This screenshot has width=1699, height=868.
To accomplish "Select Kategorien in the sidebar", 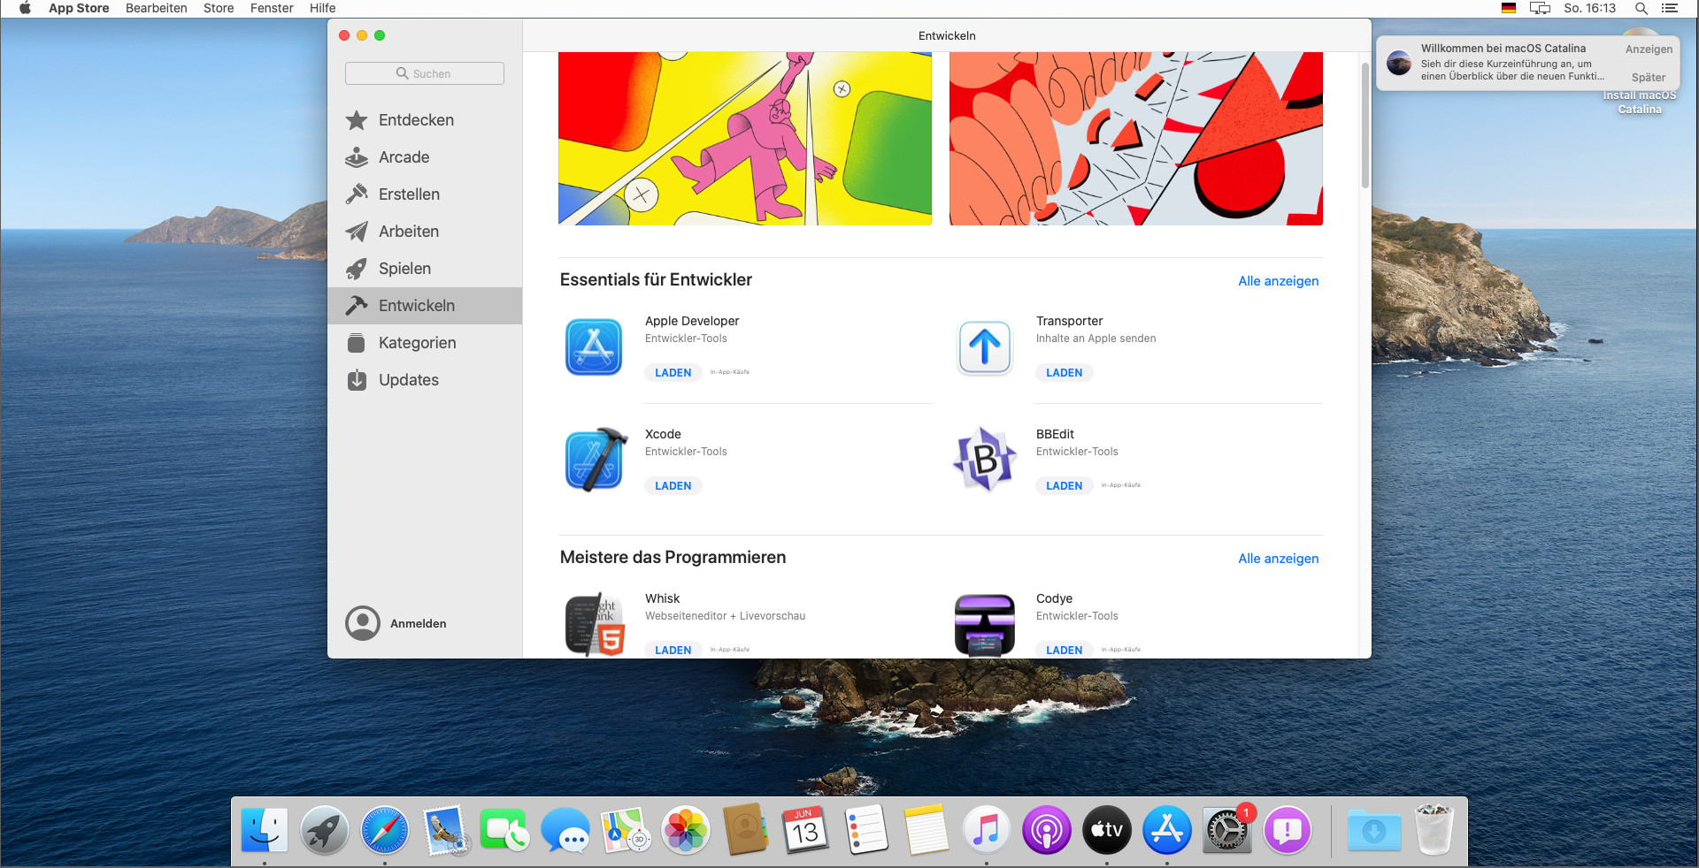I will tap(417, 343).
